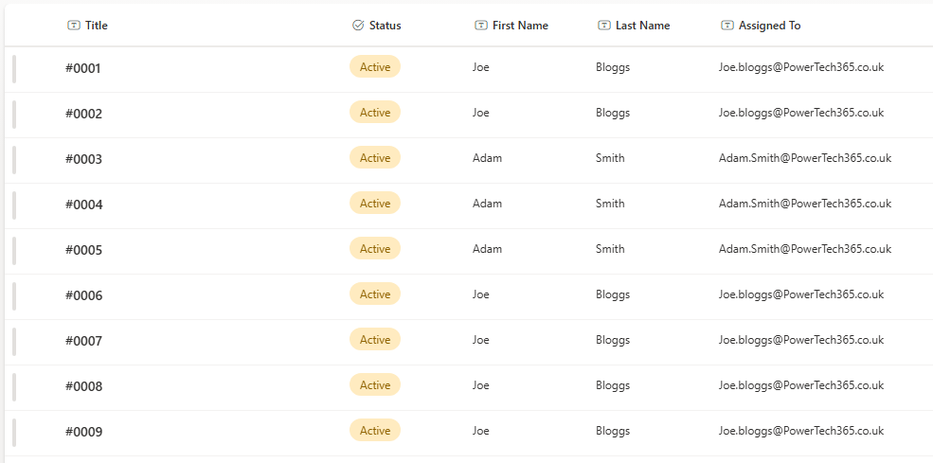The height and width of the screenshot is (463, 933).
Task: Click Adam.Smith email in row #0004
Action: point(804,204)
